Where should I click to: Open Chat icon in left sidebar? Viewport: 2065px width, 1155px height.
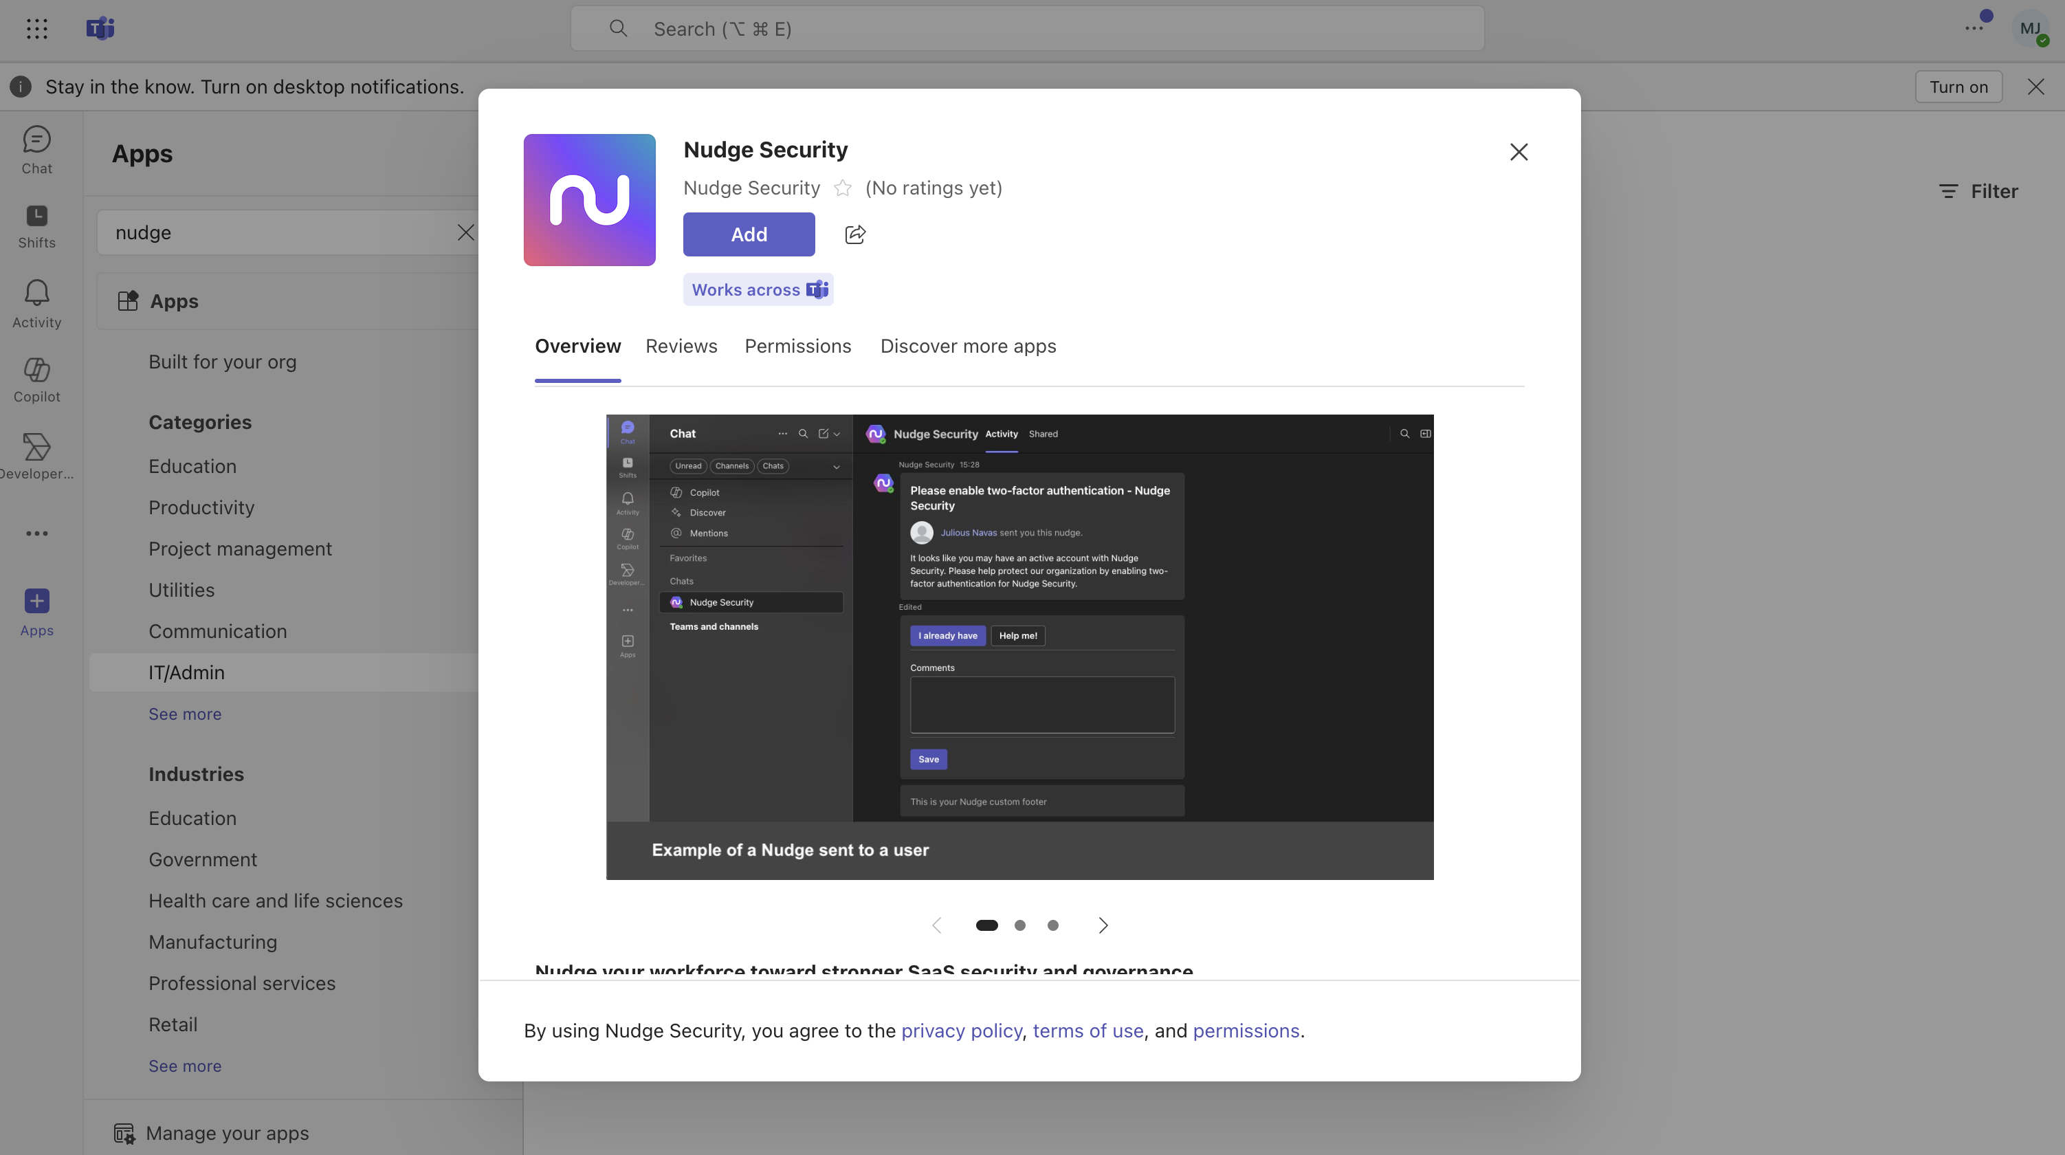click(x=37, y=150)
